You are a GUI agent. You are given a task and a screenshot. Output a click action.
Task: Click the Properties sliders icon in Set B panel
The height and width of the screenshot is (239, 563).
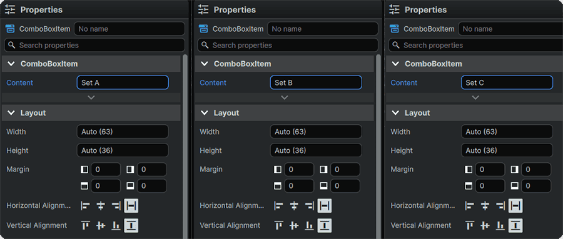(203, 10)
